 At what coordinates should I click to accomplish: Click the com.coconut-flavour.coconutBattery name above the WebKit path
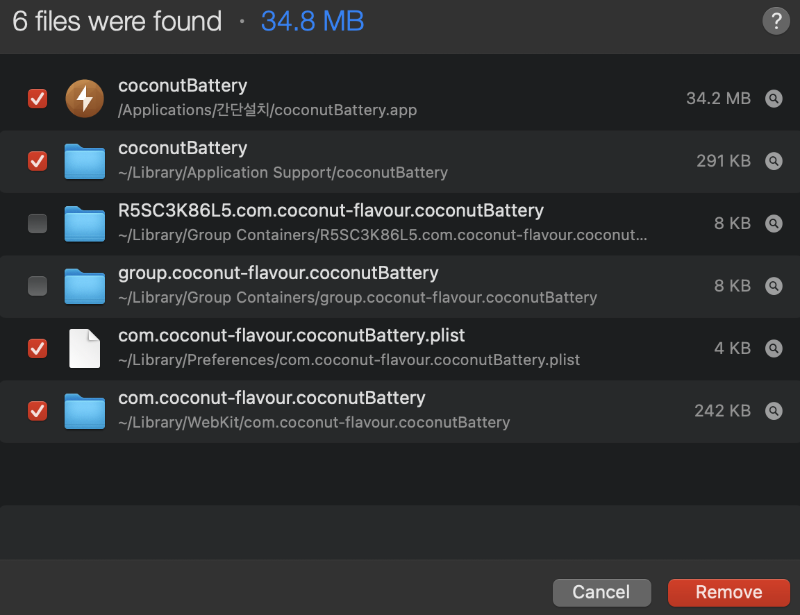pos(272,398)
